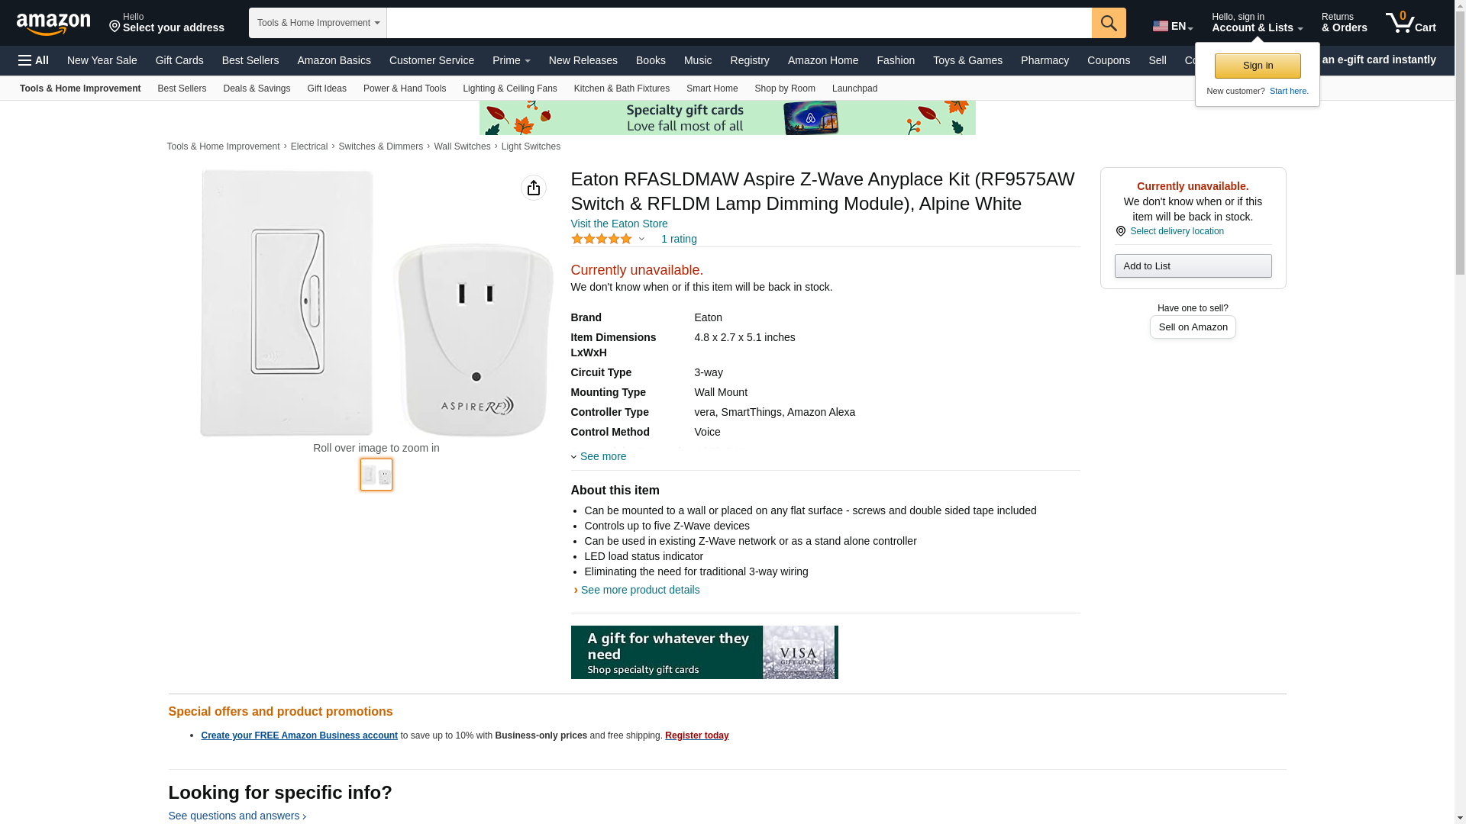Click the Amazon logo
The image size is (1466, 824).
53,24
